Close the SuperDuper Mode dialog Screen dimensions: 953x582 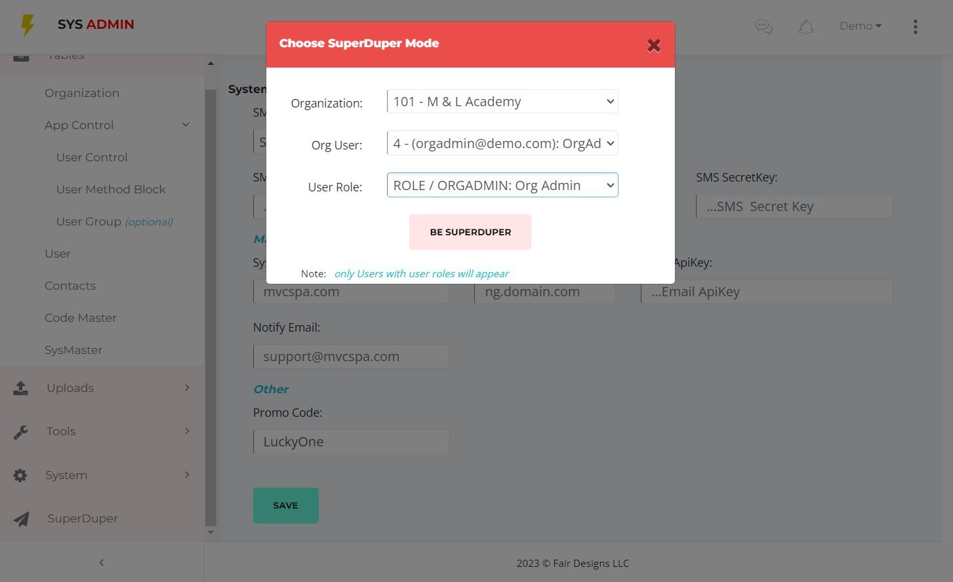pos(653,45)
